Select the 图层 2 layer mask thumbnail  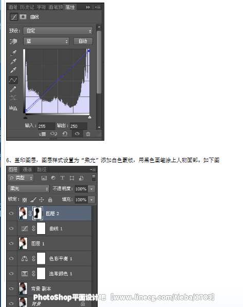point(38,213)
